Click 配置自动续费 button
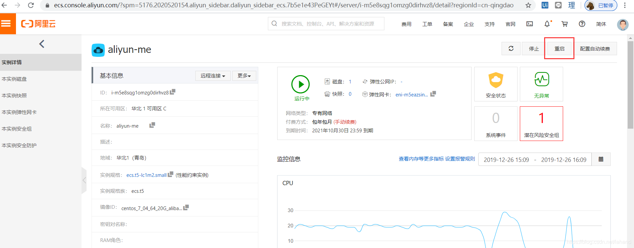 point(595,49)
